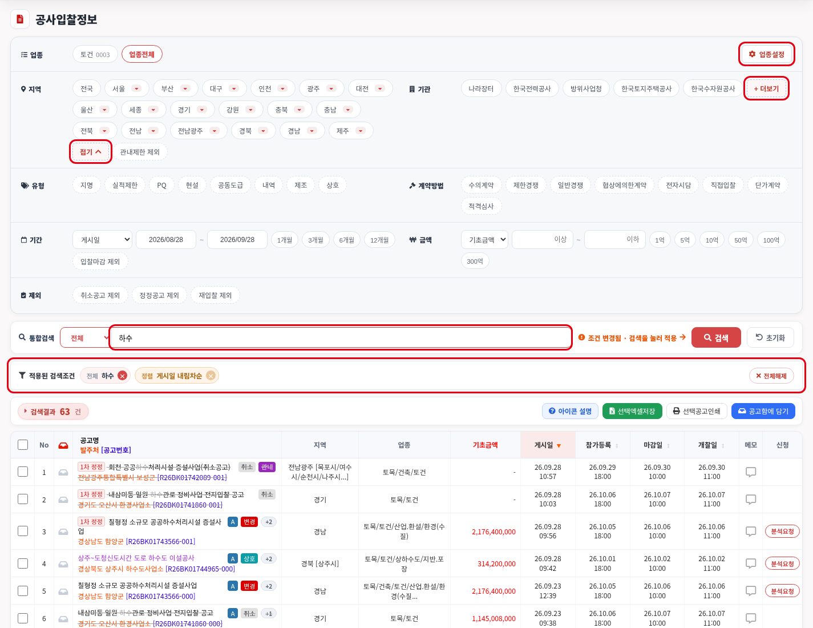Select the 전국 region chip

coord(87,88)
